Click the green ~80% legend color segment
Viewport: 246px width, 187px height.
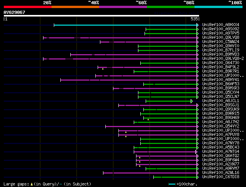(x=171, y=7)
